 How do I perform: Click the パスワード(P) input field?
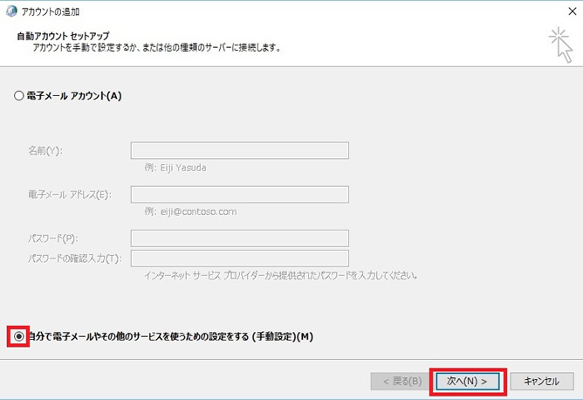[240, 238]
